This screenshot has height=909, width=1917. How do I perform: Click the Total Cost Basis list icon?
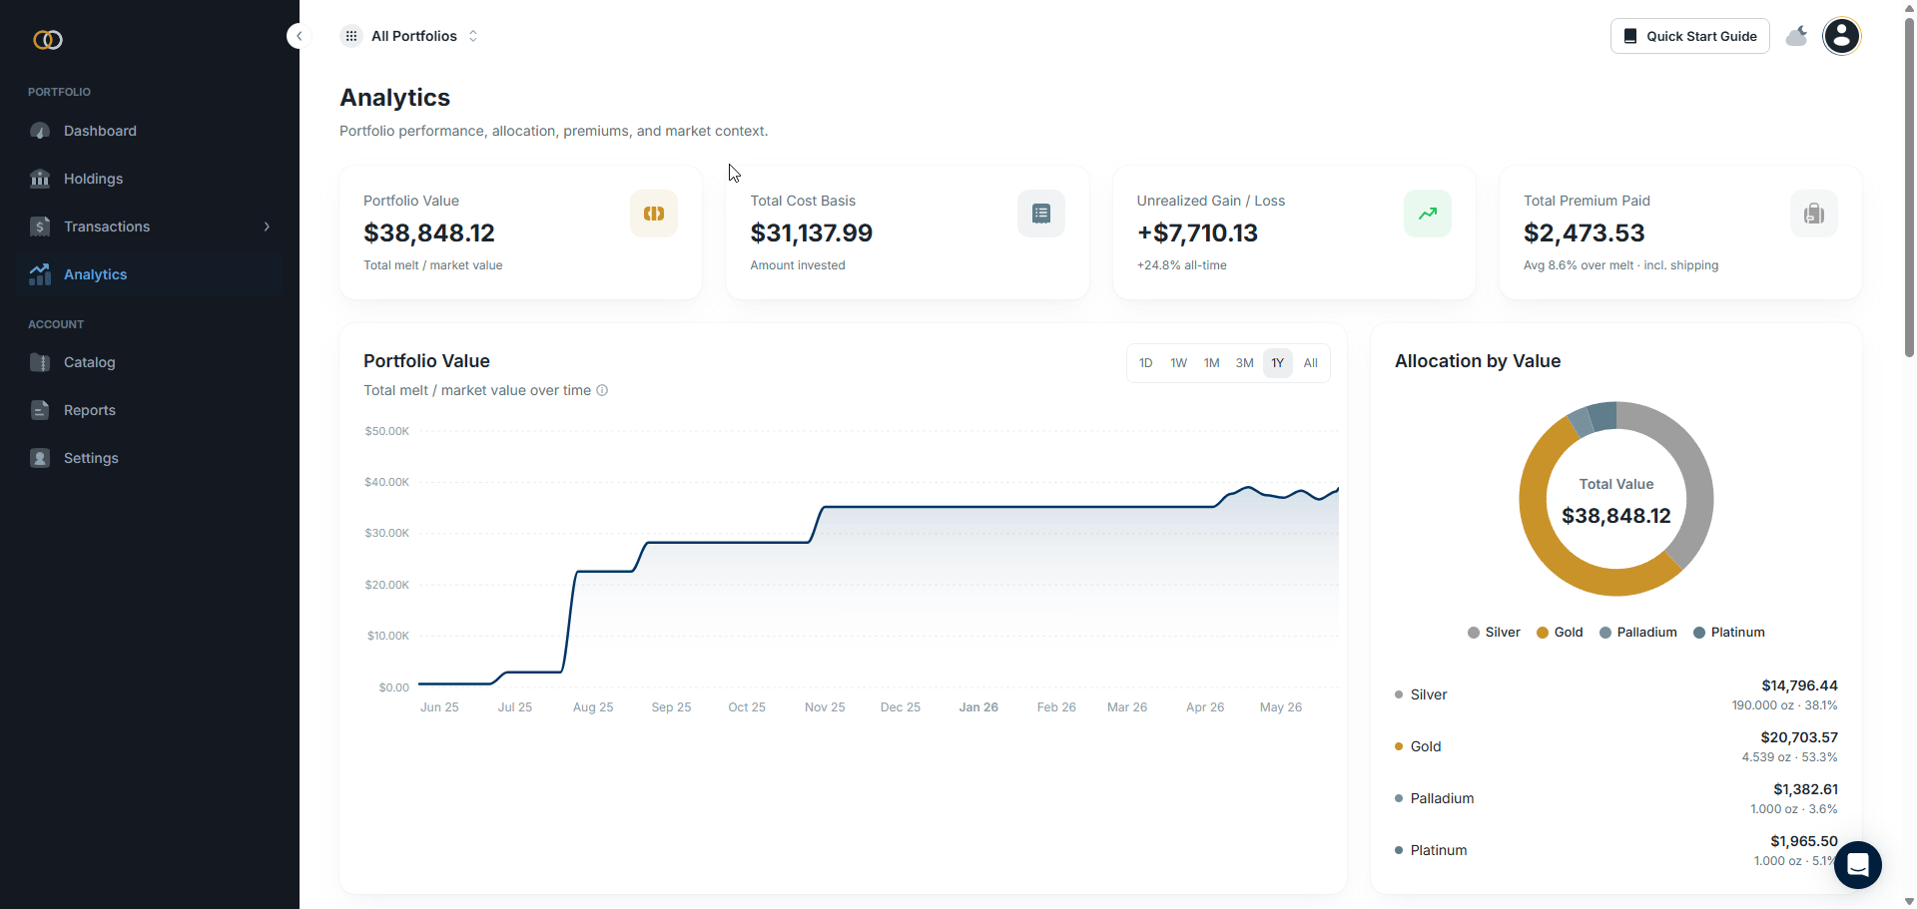click(x=1041, y=214)
